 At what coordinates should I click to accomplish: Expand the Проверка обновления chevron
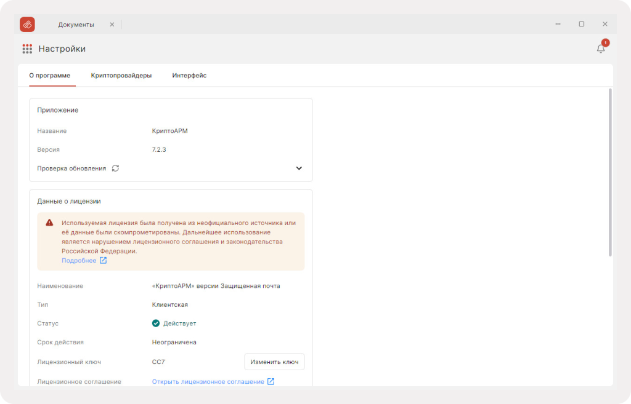click(299, 168)
